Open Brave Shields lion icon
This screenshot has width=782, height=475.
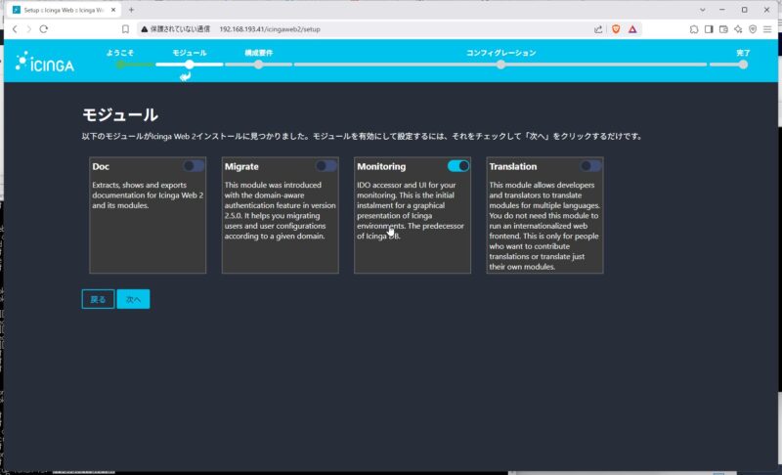[x=616, y=29]
